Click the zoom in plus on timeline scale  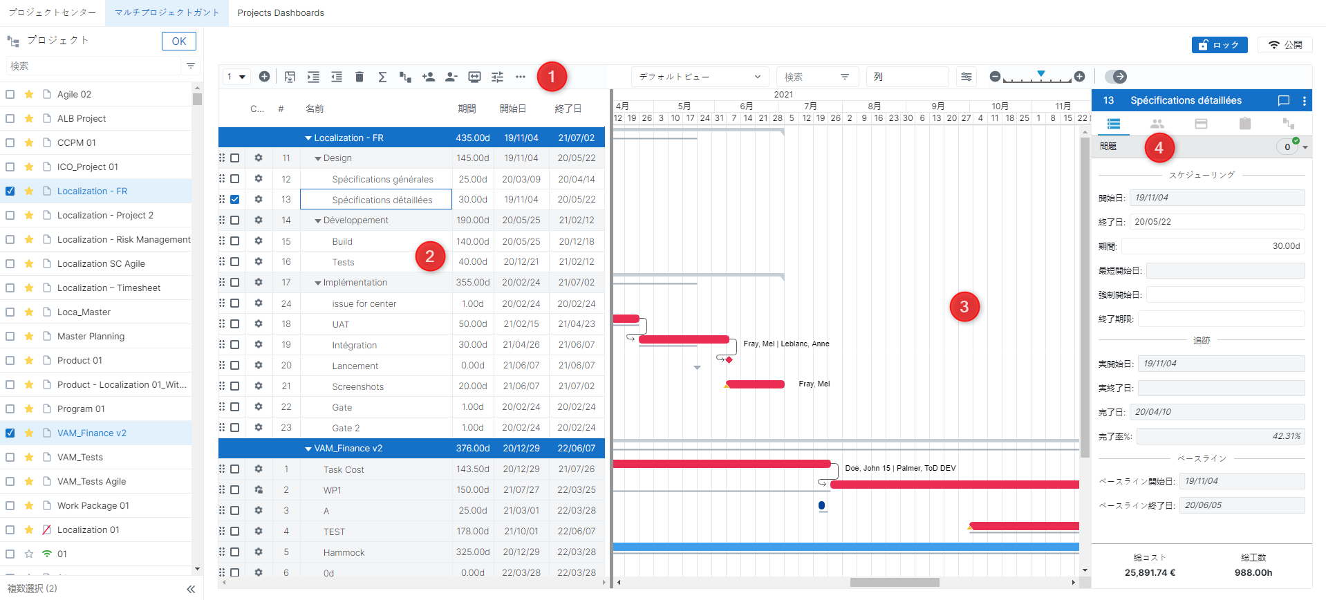pos(1079,77)
